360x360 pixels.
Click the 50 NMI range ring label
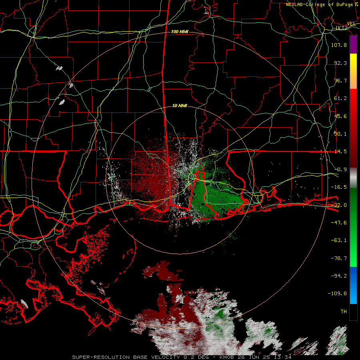pos(180,106)
